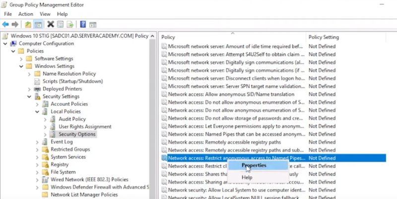Screen dimensions: 397x199
Task: Select User Rights Assignment tree item
Action: pos(84,127)
